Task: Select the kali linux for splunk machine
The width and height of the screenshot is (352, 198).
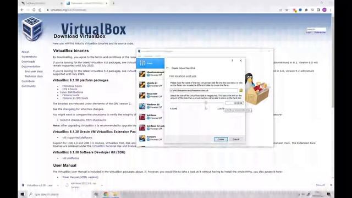Action: [150, 128]
